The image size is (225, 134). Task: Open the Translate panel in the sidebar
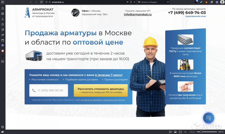pos(2,35)
